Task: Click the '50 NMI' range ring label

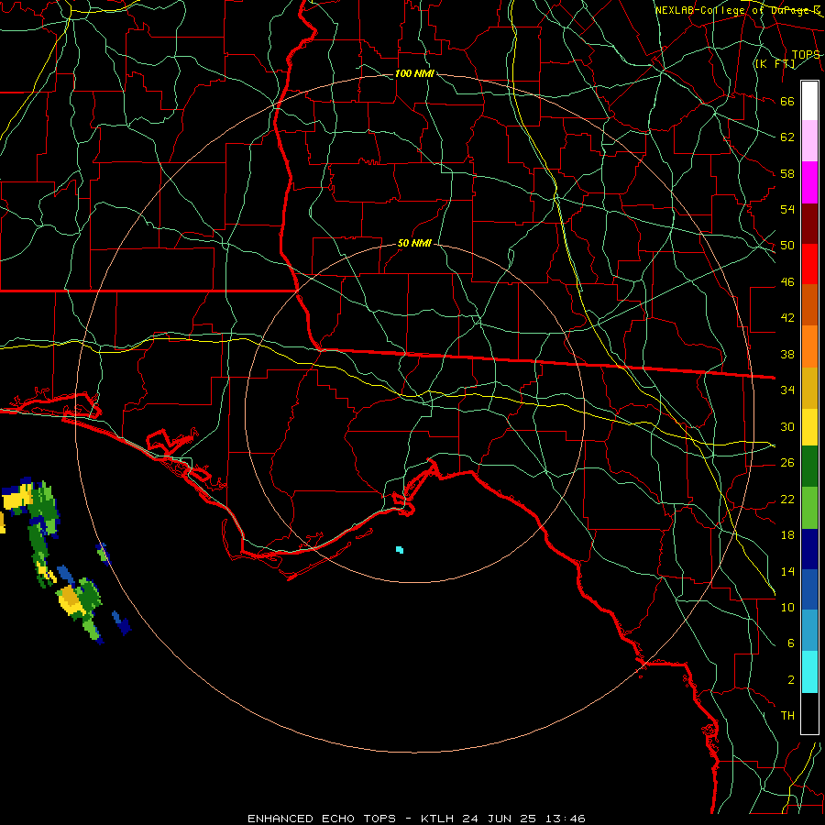Action: tap(414, 243)
